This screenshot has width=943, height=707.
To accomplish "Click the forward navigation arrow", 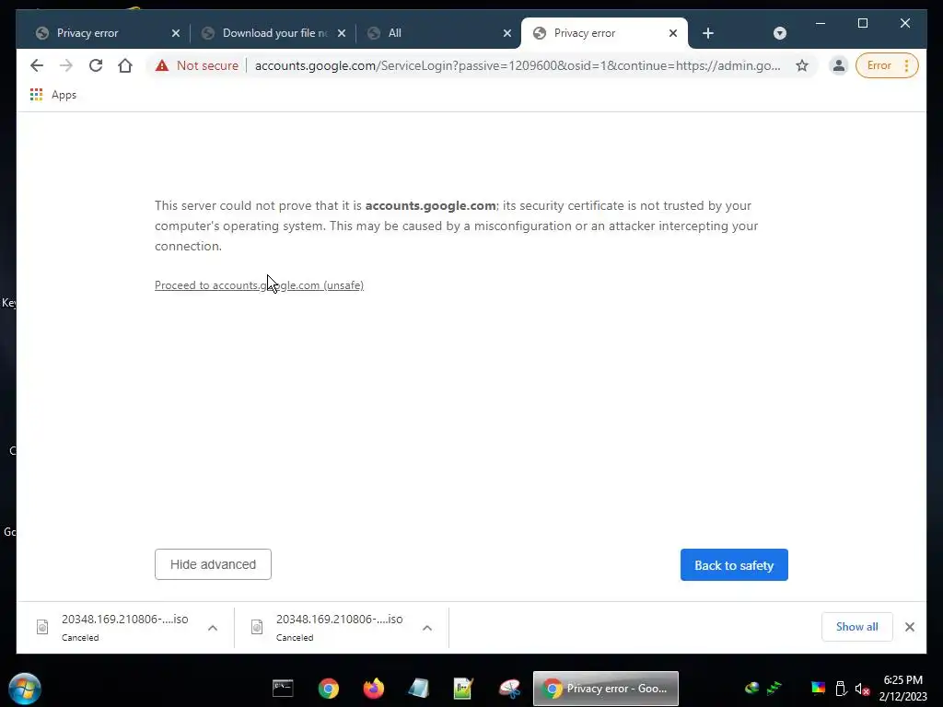I will 66,65.
